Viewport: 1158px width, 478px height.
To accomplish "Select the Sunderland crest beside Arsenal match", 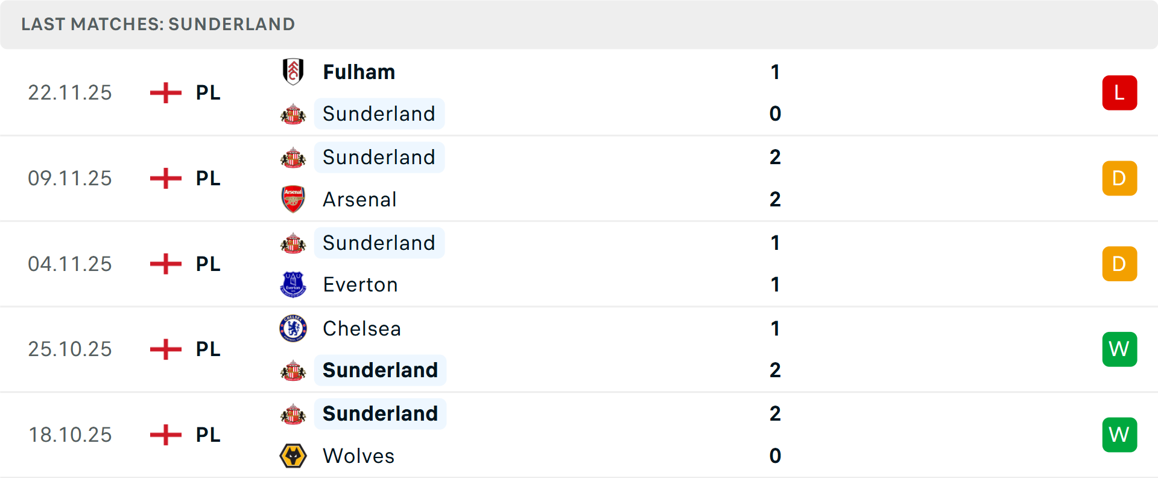I will (293, 157).
